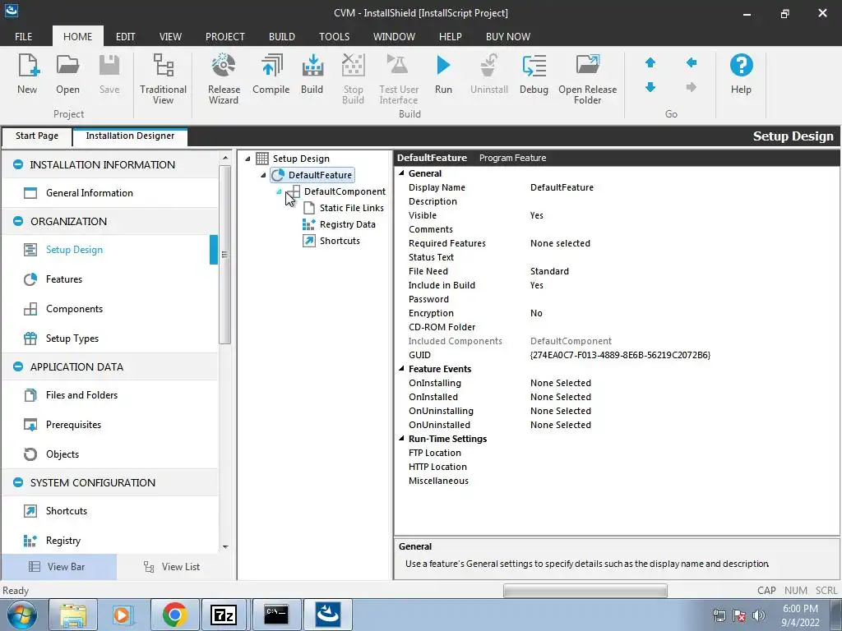Select DefaultFeature in the tree
Image resolution: width=842 pixels, height=631 pixels.
pyautogui.click(x=320, y=175)
